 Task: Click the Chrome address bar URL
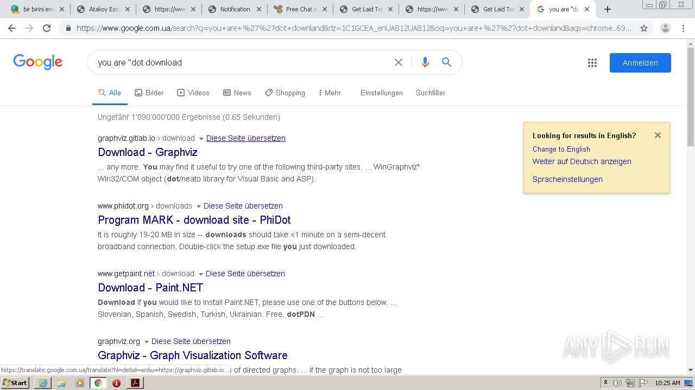tap(355, 28)
